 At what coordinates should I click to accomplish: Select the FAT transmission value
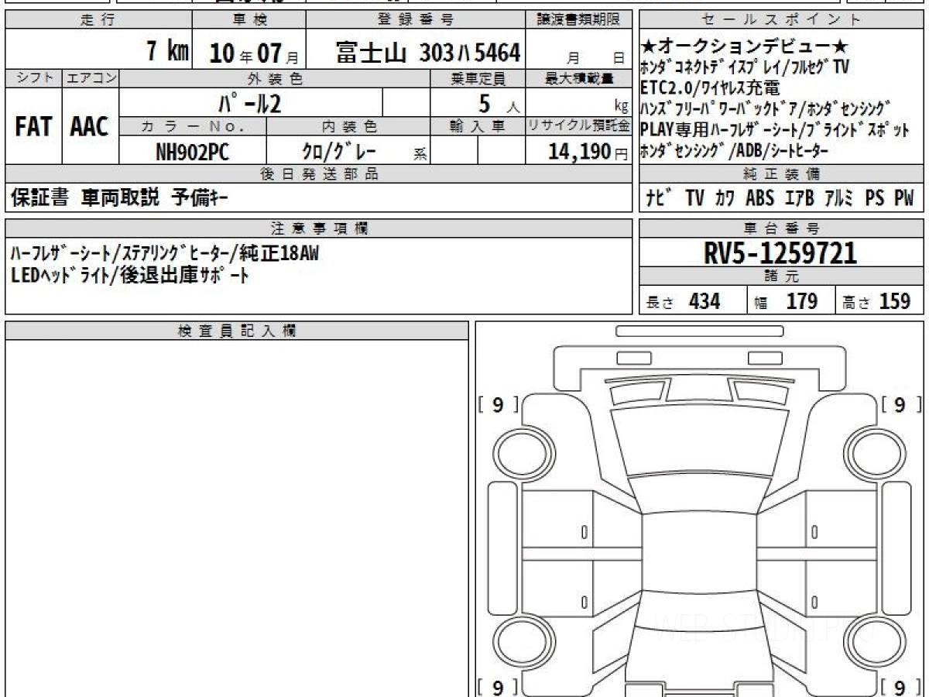[33, 127]
